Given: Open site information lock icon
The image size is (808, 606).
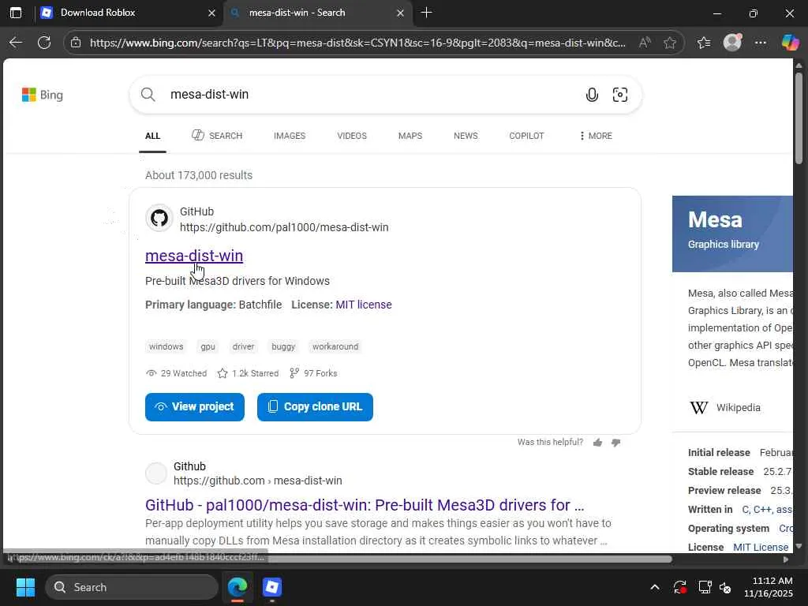Looking at the screenshot, I should 76,43.
